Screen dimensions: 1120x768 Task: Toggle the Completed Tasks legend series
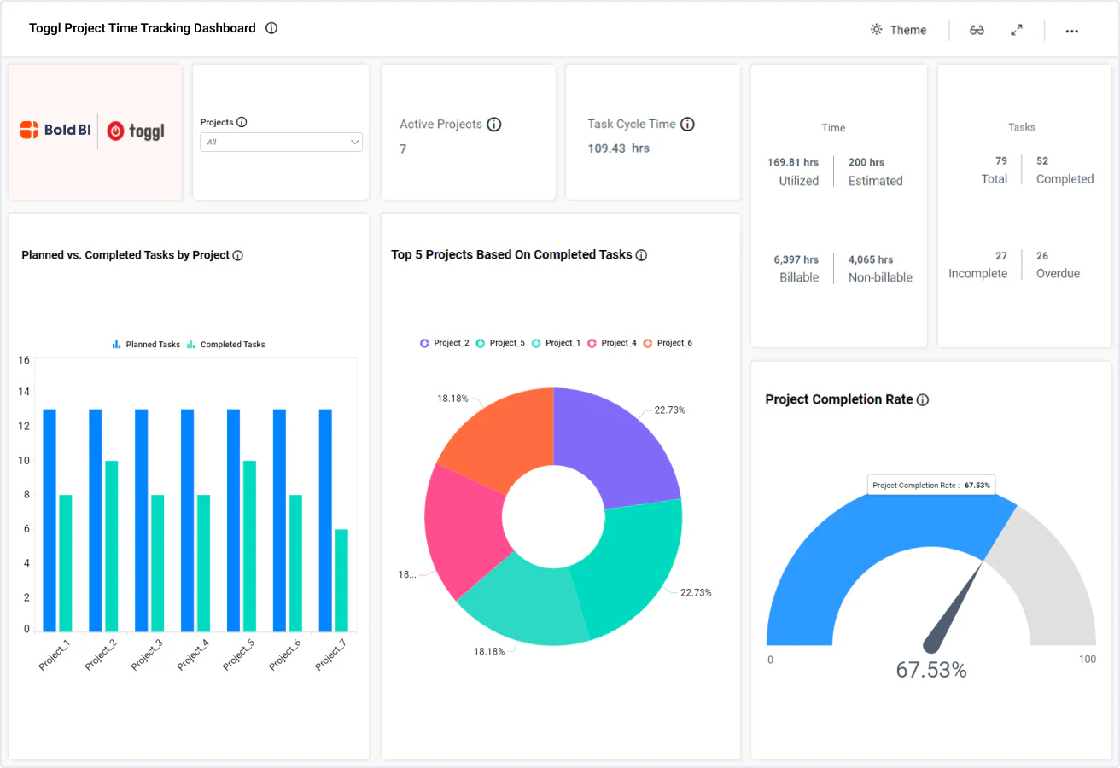click(x=225, y=345)
